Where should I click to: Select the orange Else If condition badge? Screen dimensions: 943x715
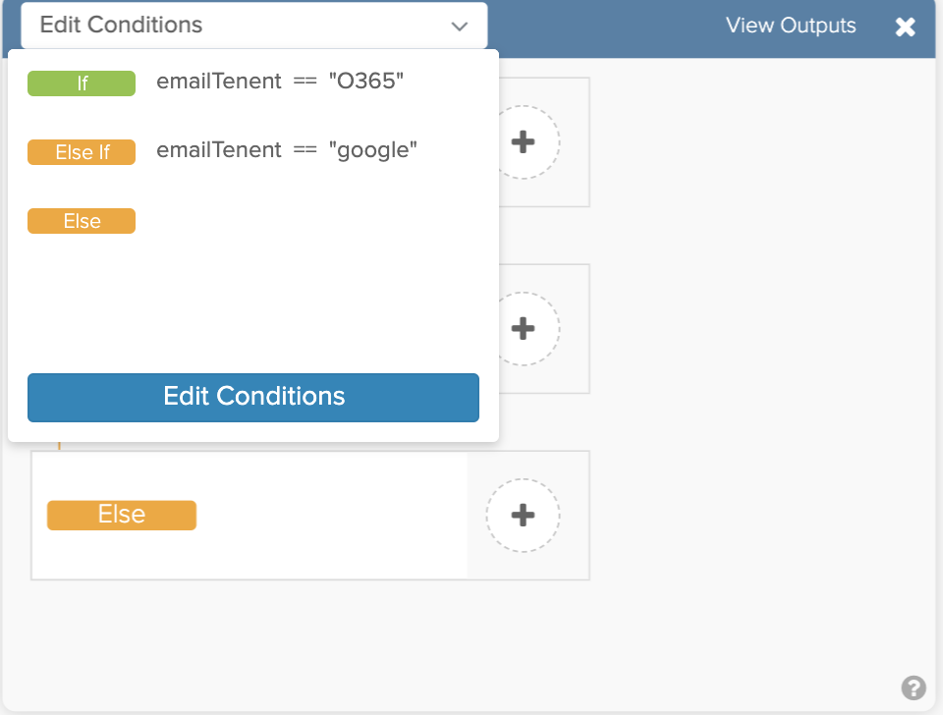click(x=82, y=151)
